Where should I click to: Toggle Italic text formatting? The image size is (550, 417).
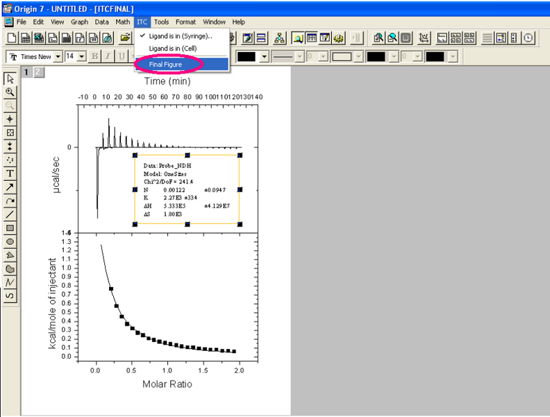pos(108,56)
